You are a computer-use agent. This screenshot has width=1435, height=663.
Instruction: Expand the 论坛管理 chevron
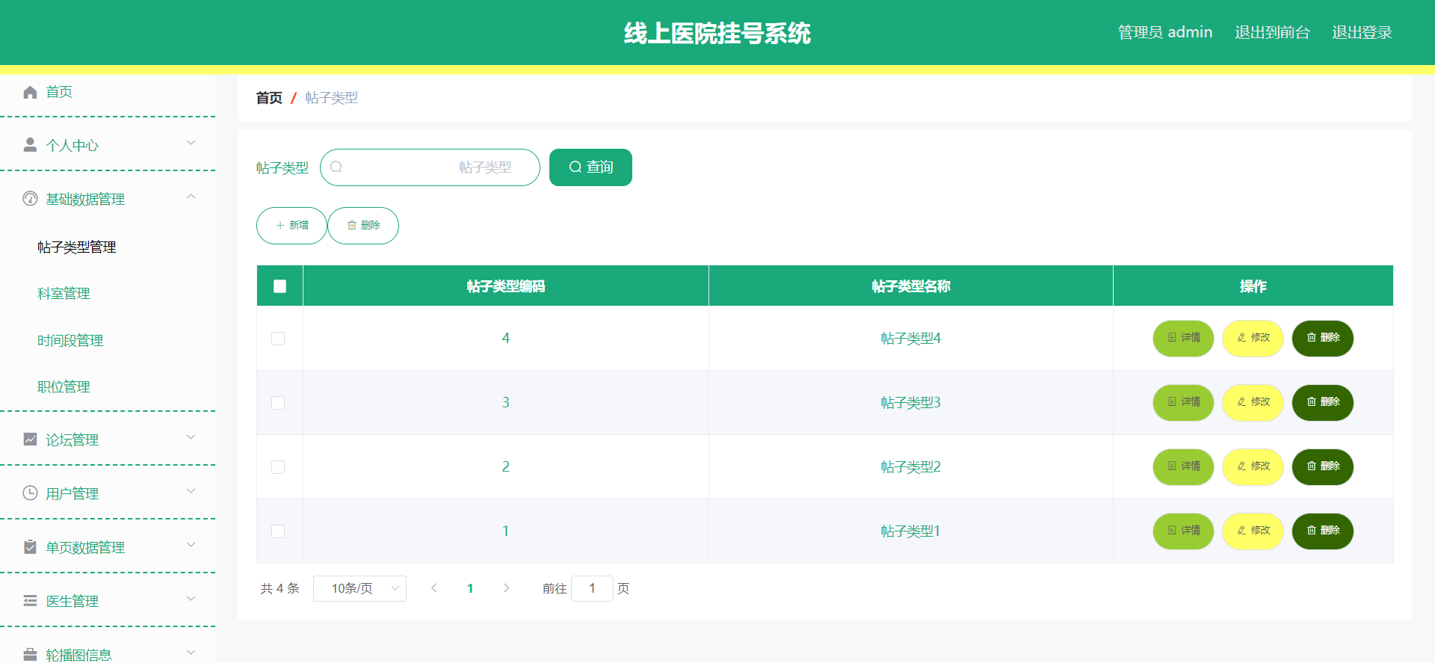pyautogui.click(x=191, y=437)
